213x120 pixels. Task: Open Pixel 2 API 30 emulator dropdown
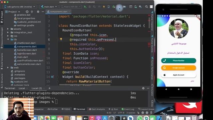click(71, 7)
